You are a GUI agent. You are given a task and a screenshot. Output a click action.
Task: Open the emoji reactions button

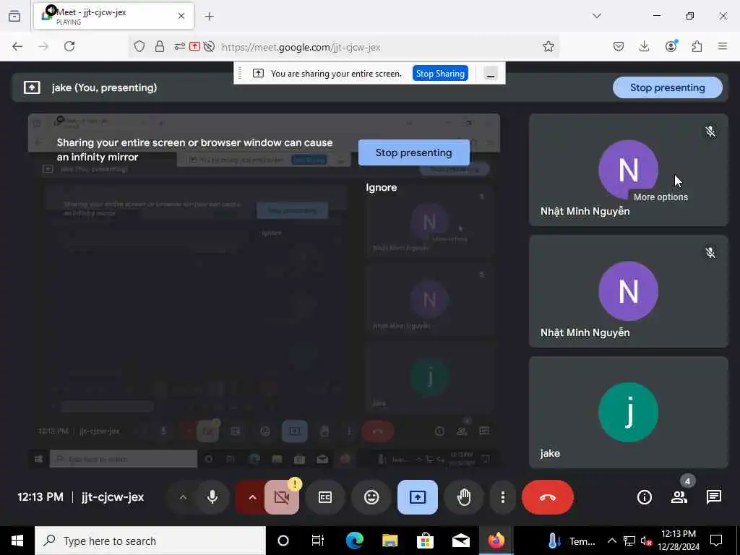[371, 497]
